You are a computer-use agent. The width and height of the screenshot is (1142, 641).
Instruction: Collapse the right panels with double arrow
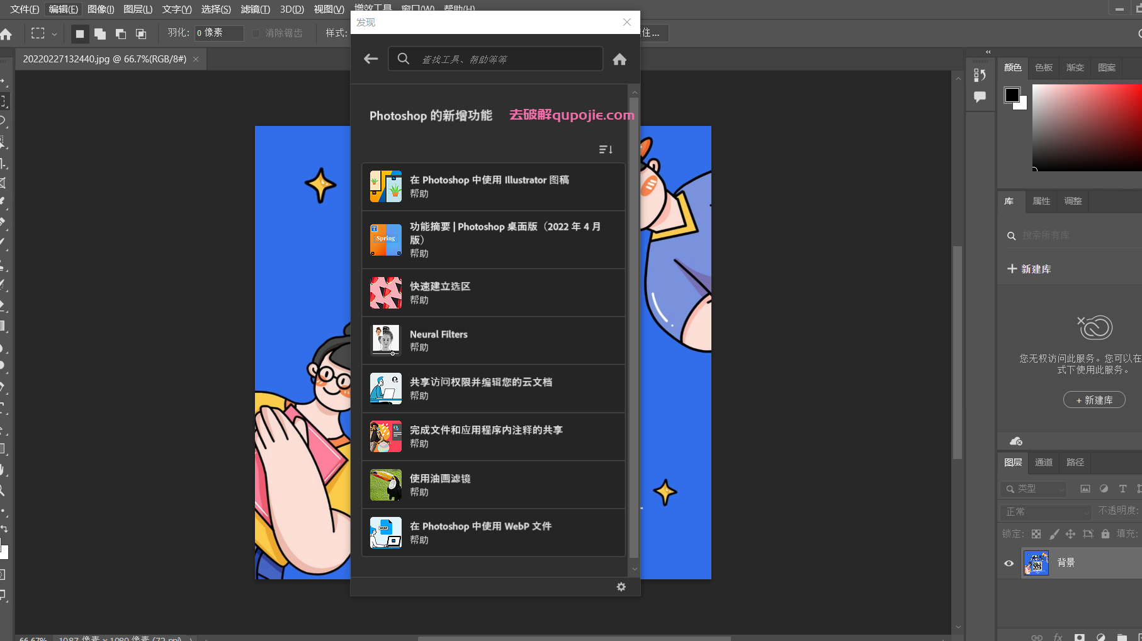[988, 52]
